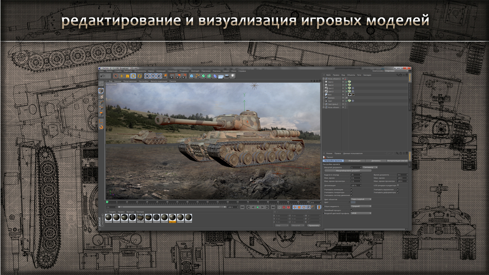
Task: Select the Scale tool icon
Action: tap(128, 76)
